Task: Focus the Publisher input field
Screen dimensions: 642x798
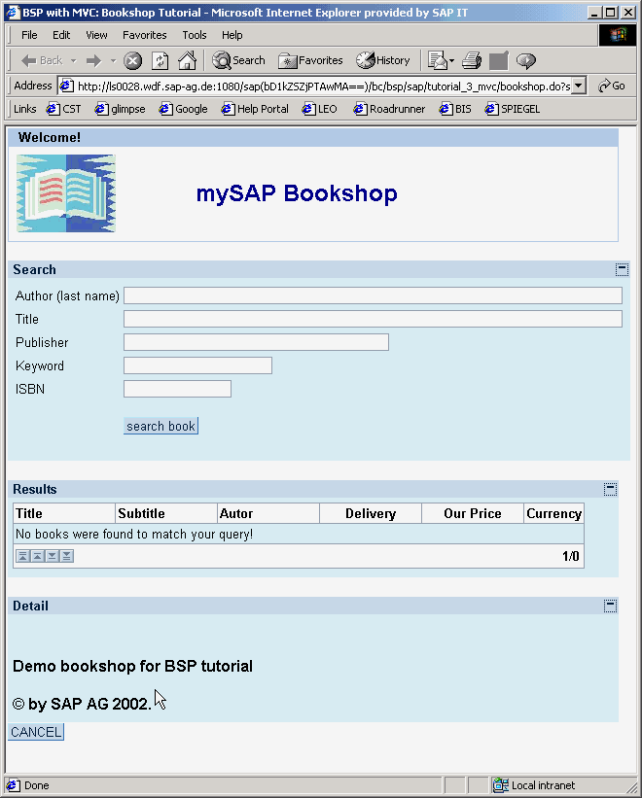Action: [256, 342]
